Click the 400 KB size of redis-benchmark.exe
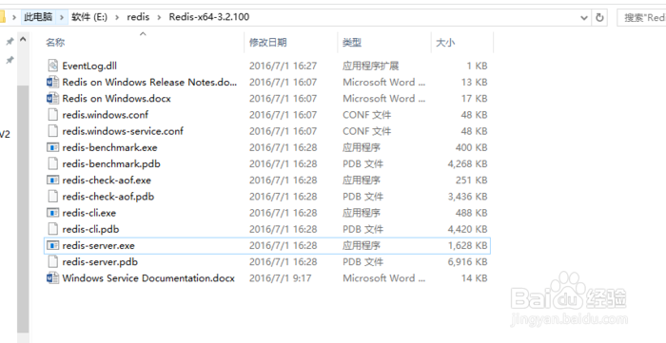 coord(472,147)
